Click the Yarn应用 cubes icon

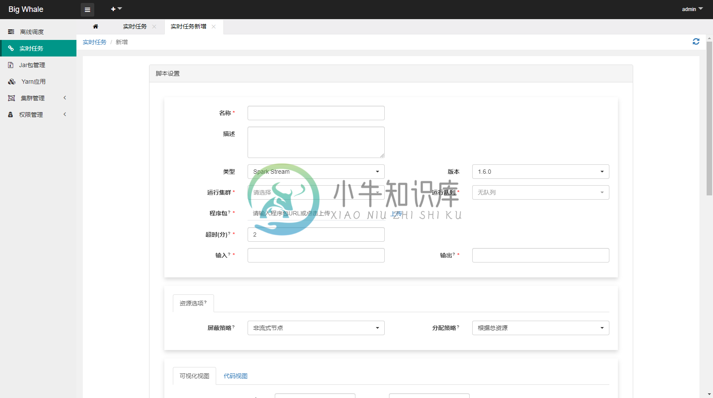[x=12, y=82]
